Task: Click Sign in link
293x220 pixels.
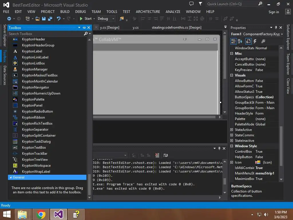Action: click(274, 12)
